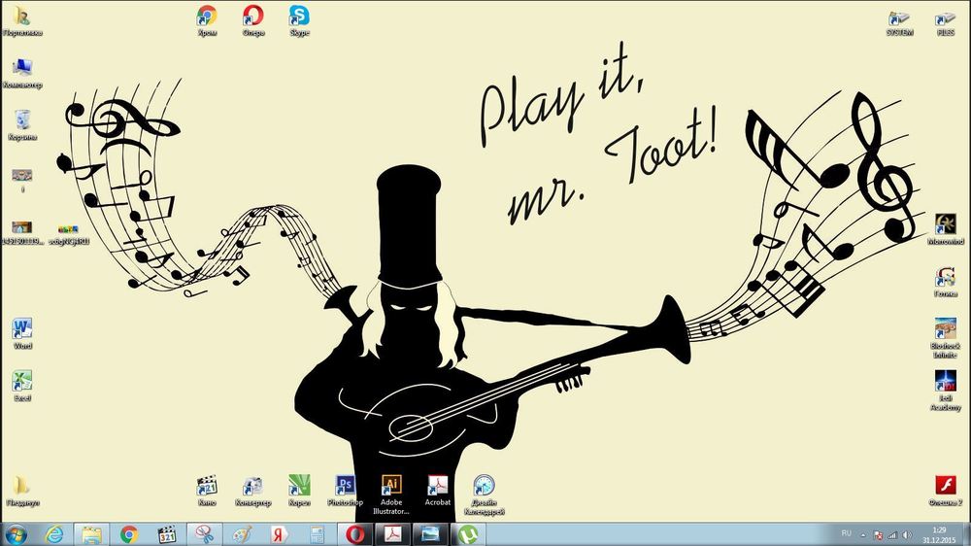Open Internet Explorer from the taskbar
This screenshot has height=546, width=971.
(54, 533)
